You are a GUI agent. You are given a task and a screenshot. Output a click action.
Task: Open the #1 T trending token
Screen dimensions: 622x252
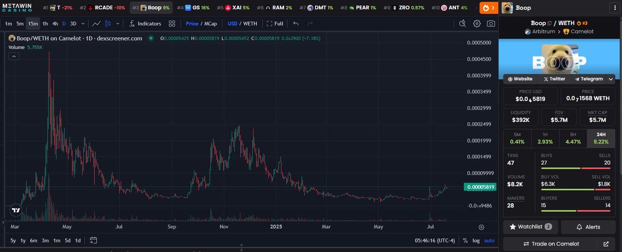point(58,8)
